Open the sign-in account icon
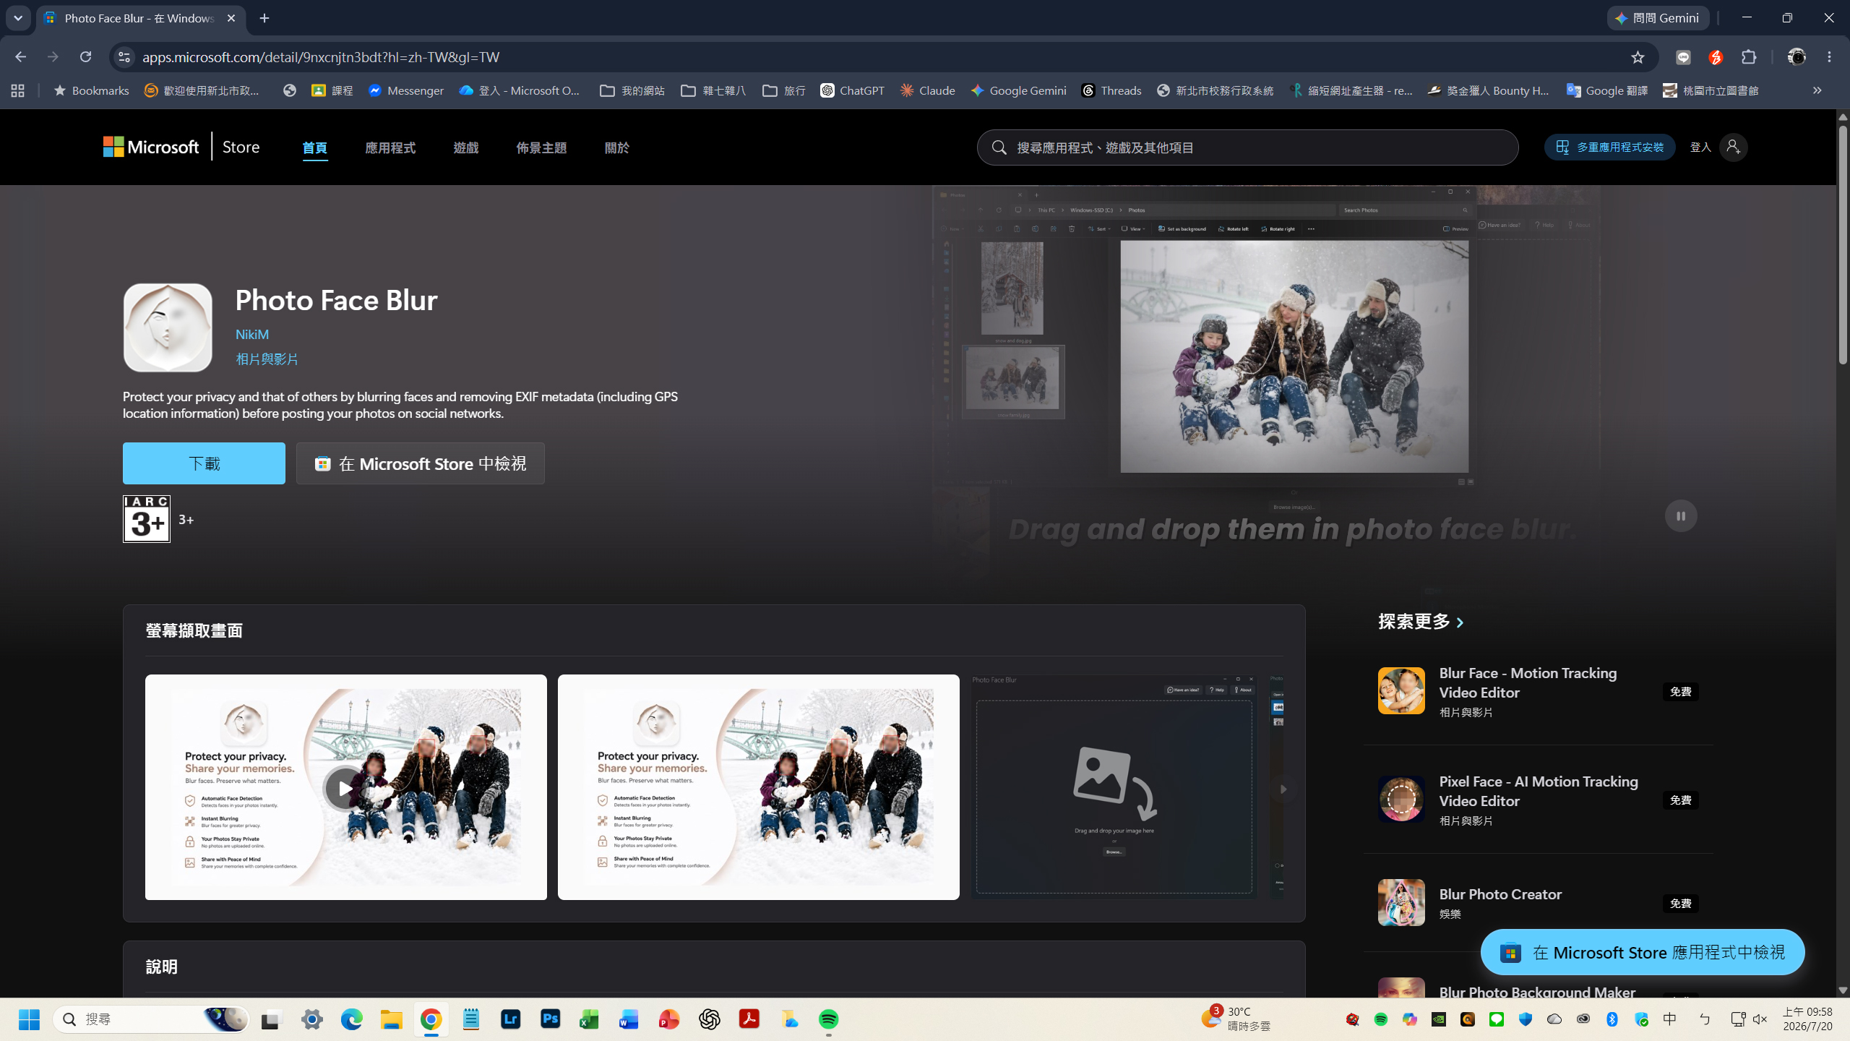1850x1041 pixels. (1733, 147)
